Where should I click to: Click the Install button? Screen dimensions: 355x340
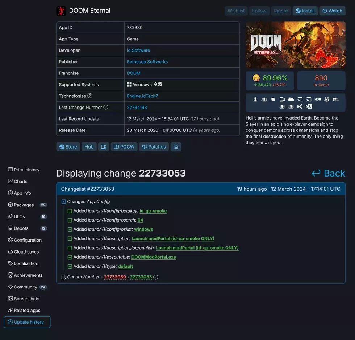pyautogui.click(x=305, y=11)
